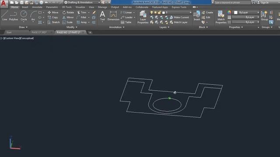Click the Erase pencil icon

(94, 13)
